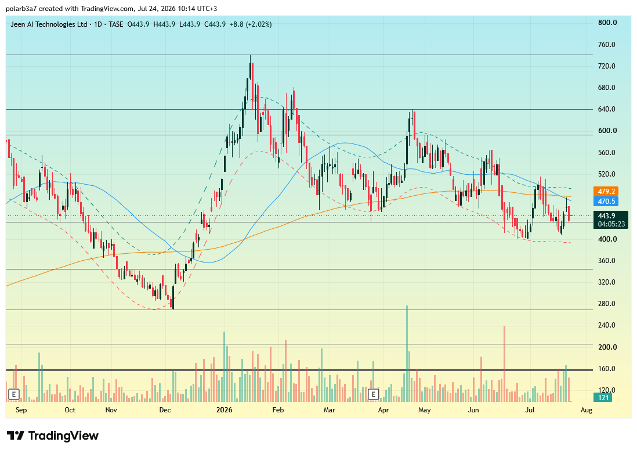Click the 800.0 price axis label
This screenshot has width=637, height=453.
tap(607, 23)
